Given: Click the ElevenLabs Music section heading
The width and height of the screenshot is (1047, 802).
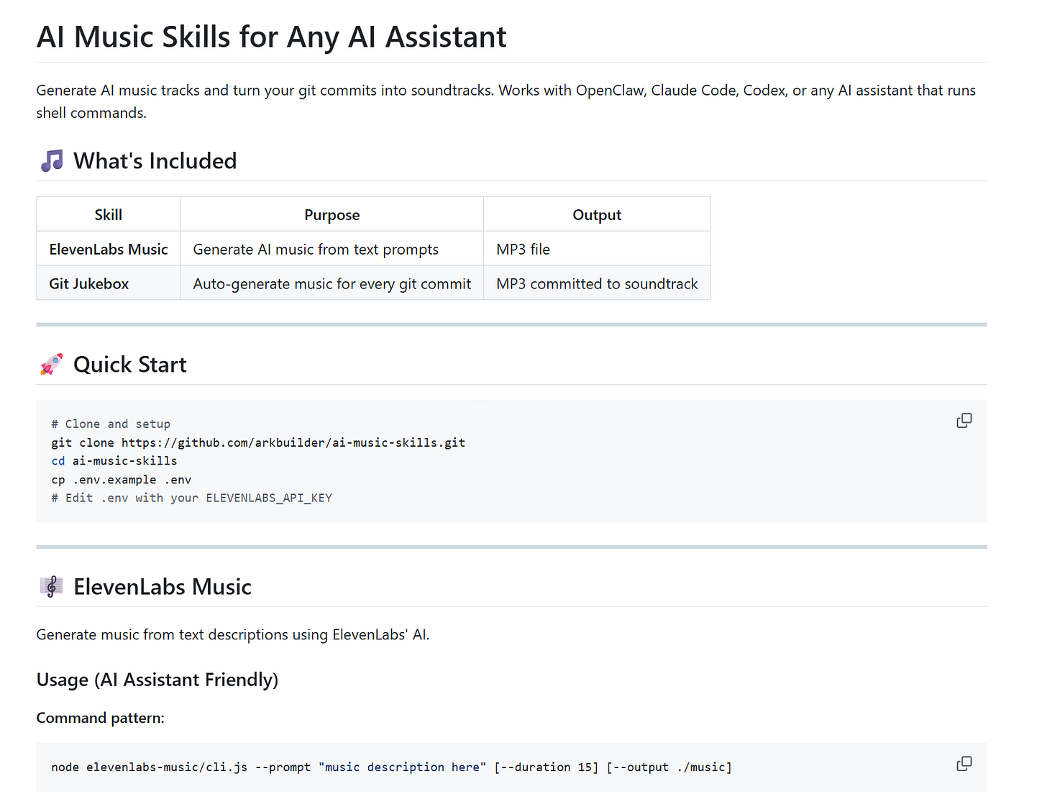Looking at the screenshot, I should [163, 587].
